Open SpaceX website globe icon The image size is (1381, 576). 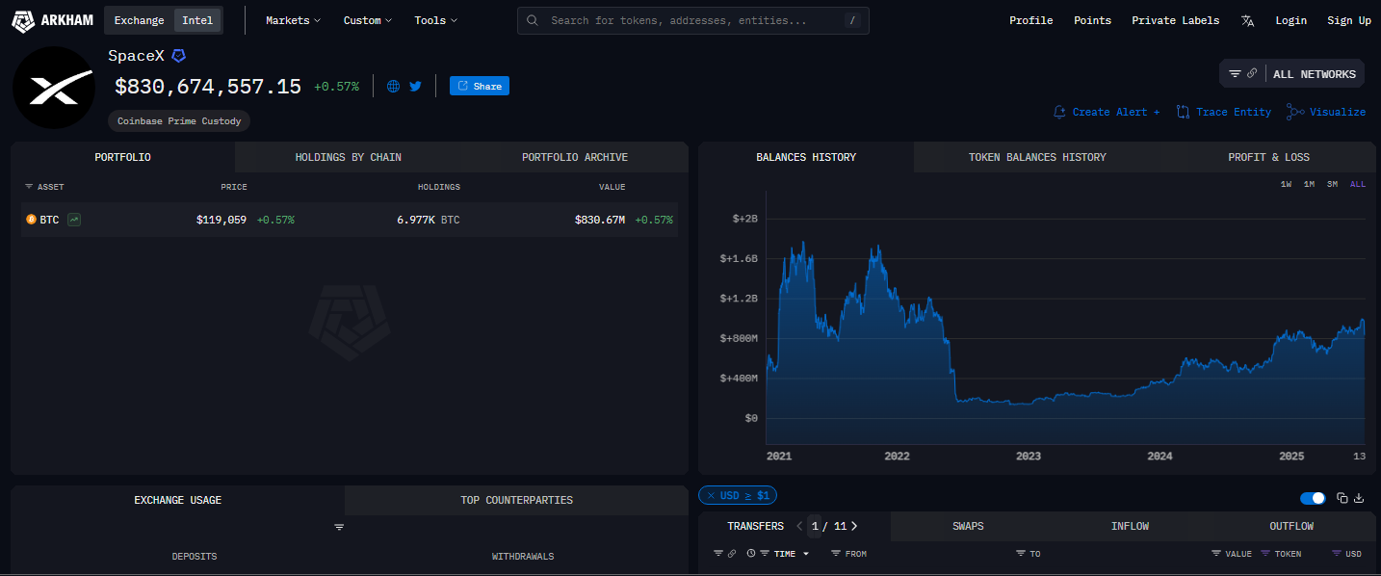pyautogui.click(x=393, y=86)
